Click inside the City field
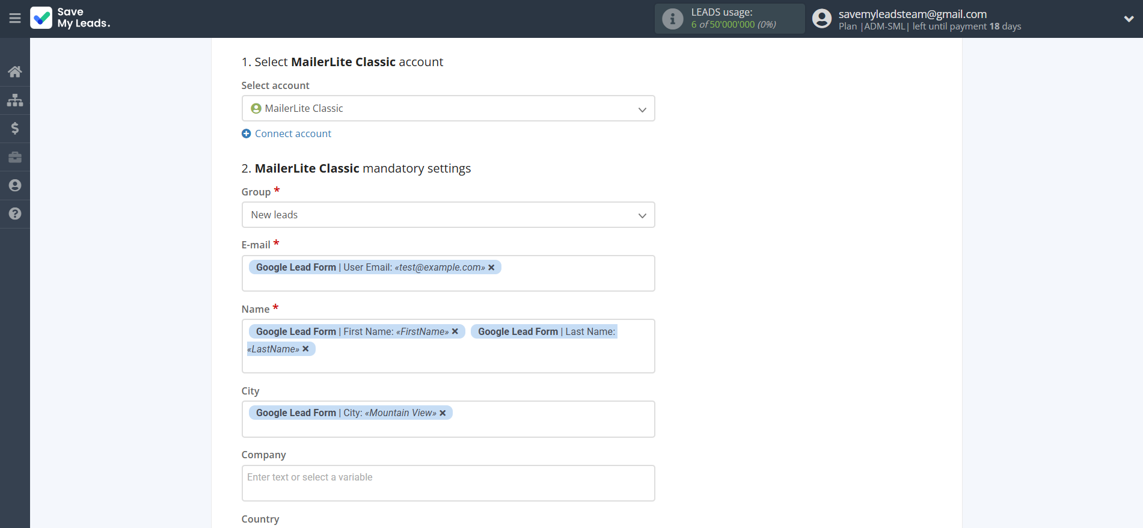1143x528 pixels. [448, 419]
